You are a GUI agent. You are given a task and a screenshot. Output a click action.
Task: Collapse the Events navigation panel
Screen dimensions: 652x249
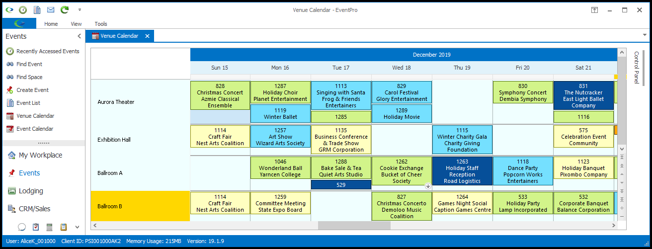79,36
